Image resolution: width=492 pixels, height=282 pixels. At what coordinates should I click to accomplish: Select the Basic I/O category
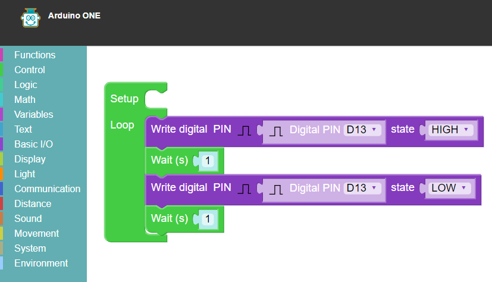(x=33, y=144)
